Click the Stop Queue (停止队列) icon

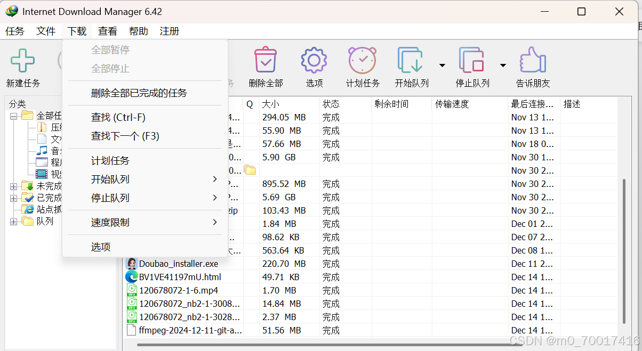[471, 60]
